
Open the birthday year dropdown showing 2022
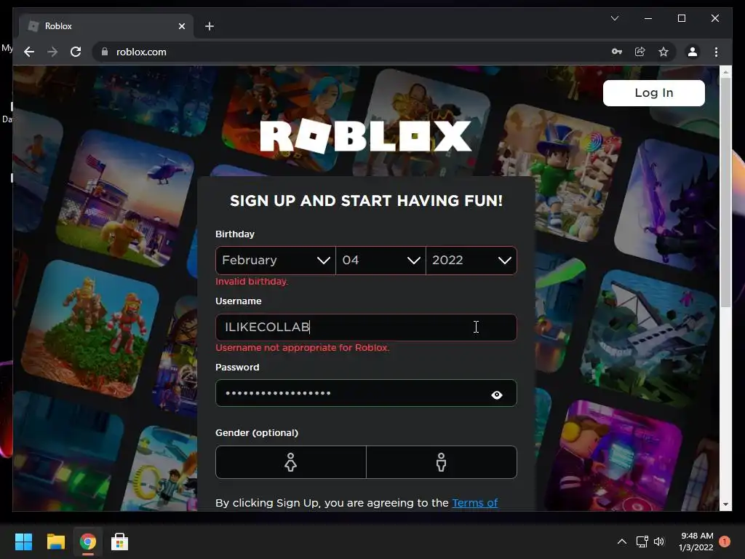(471, 261)
